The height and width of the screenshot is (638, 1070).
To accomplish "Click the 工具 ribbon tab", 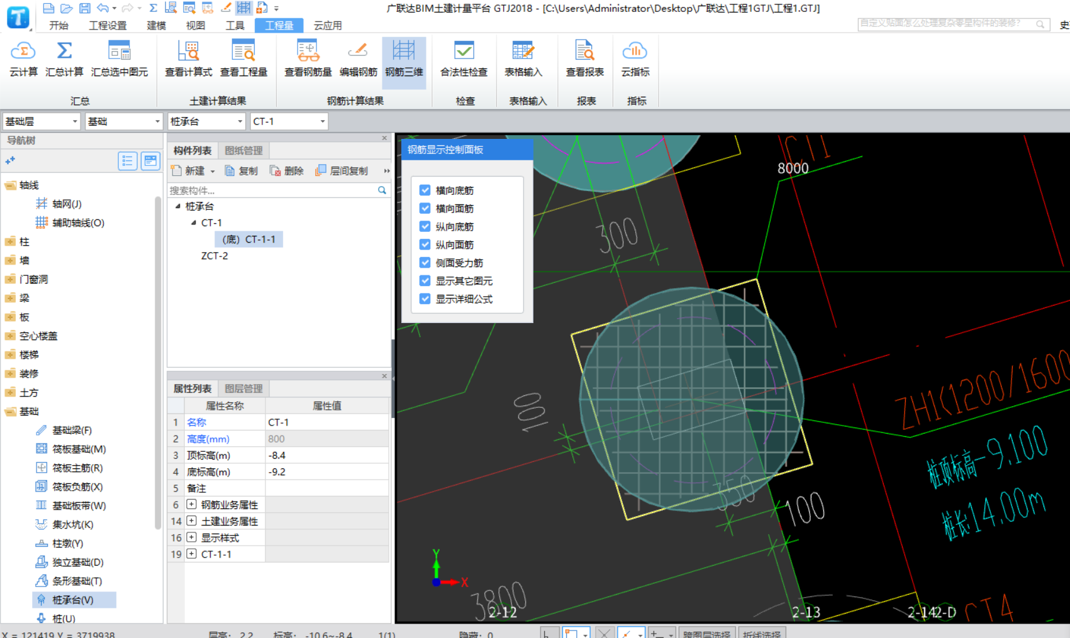I will (235, 25).
